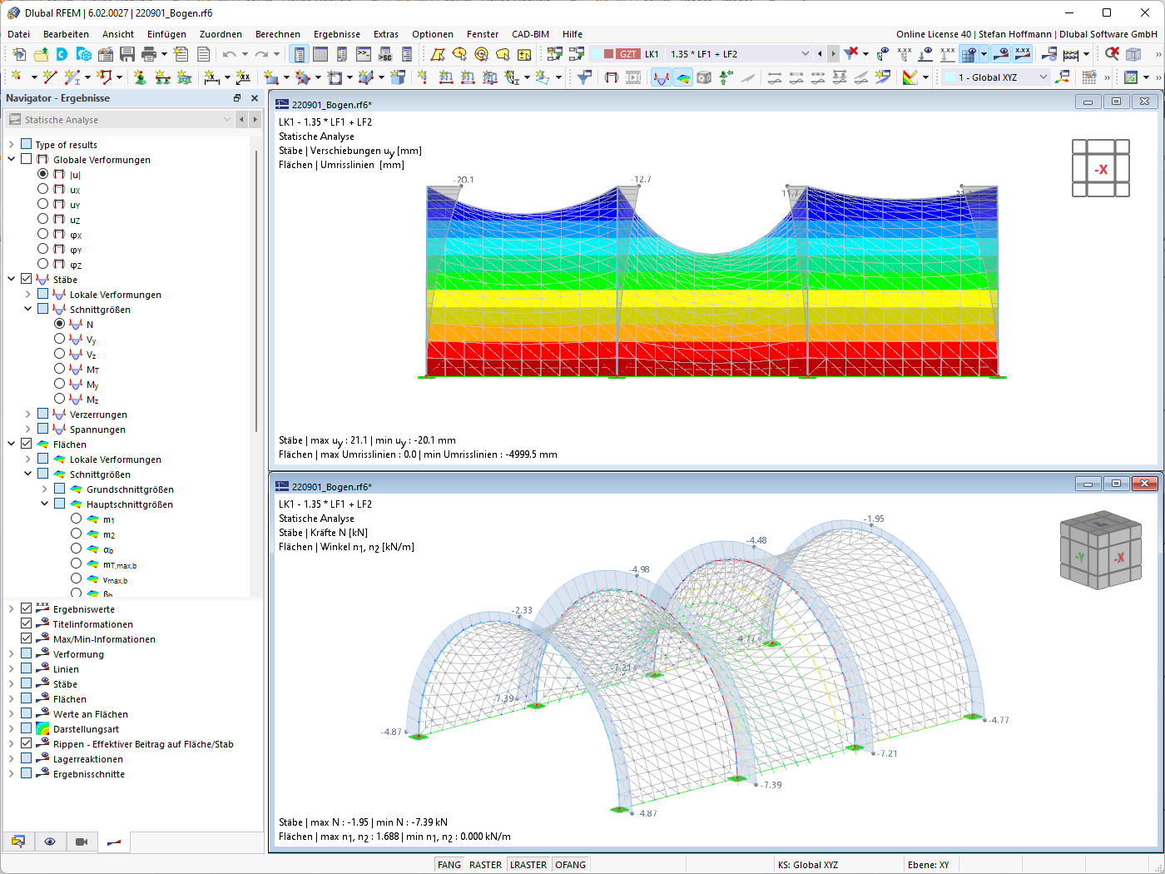This screenshot has height=874, width=1165.
Task: Collapse the Globale Verformungen tree node
Action: point(12,159)
